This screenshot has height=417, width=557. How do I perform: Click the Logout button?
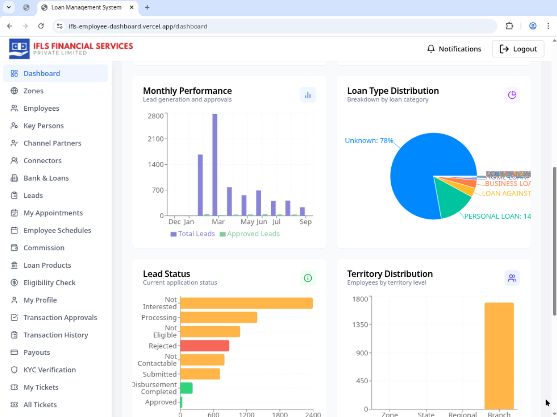(518, 49)
